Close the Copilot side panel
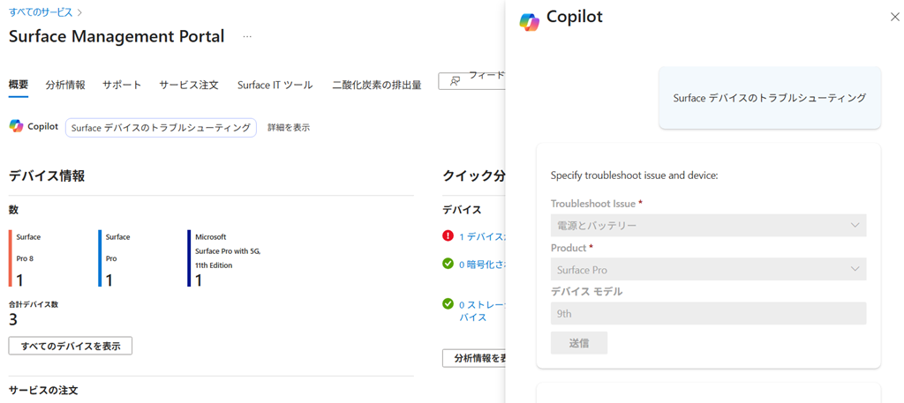 coord(895,18)
